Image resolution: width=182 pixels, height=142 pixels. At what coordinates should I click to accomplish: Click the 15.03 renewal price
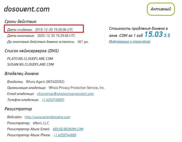point(154,35)
